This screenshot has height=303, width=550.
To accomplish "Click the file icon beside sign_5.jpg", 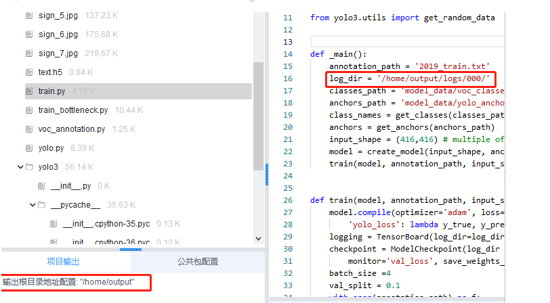I will (x=29, y=16).
